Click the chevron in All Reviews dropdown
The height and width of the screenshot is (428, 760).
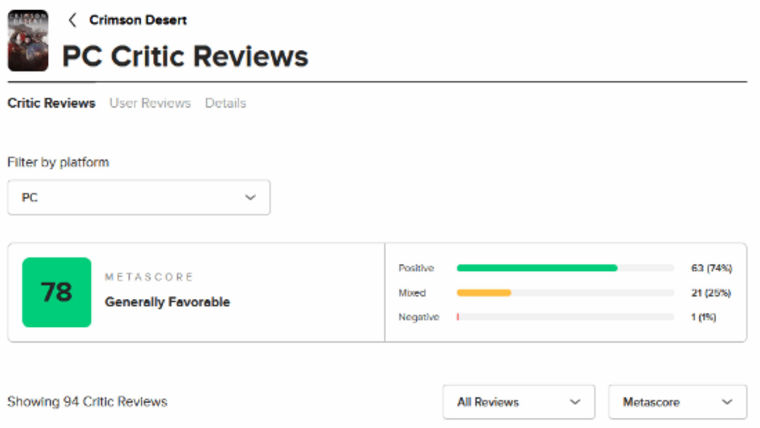(575, 402)
